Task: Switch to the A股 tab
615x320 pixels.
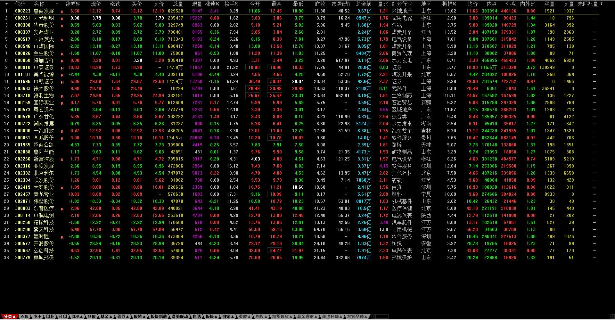Action: (x=25, y=316)
